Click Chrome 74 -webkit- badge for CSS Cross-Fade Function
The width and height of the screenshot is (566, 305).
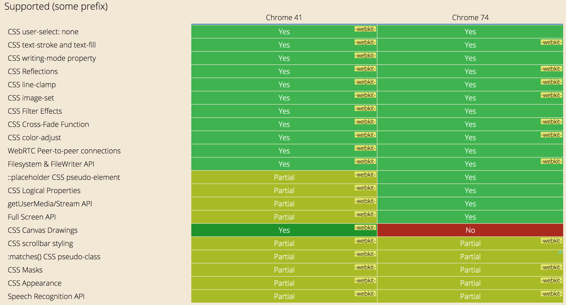(551, 122)
